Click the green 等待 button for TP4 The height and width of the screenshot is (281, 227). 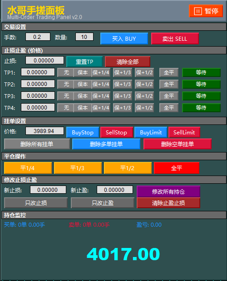coord(201,108)
